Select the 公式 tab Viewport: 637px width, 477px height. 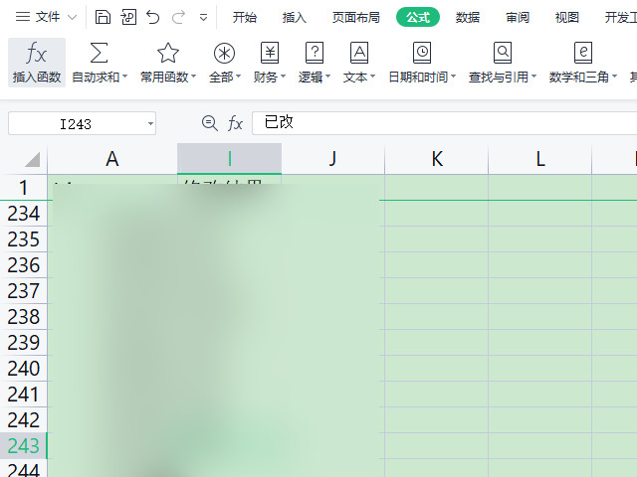[418, 18]
